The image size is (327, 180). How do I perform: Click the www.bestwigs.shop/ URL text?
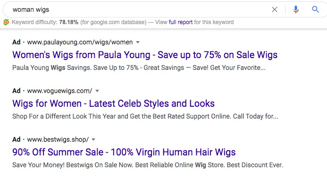[58, 140]
